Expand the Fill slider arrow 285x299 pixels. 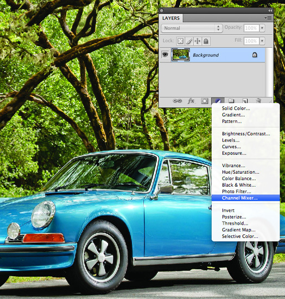pyautogui.click(x=262, y=41)
